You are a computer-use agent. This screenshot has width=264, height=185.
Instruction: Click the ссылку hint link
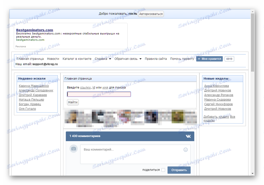tap(85, 88)
